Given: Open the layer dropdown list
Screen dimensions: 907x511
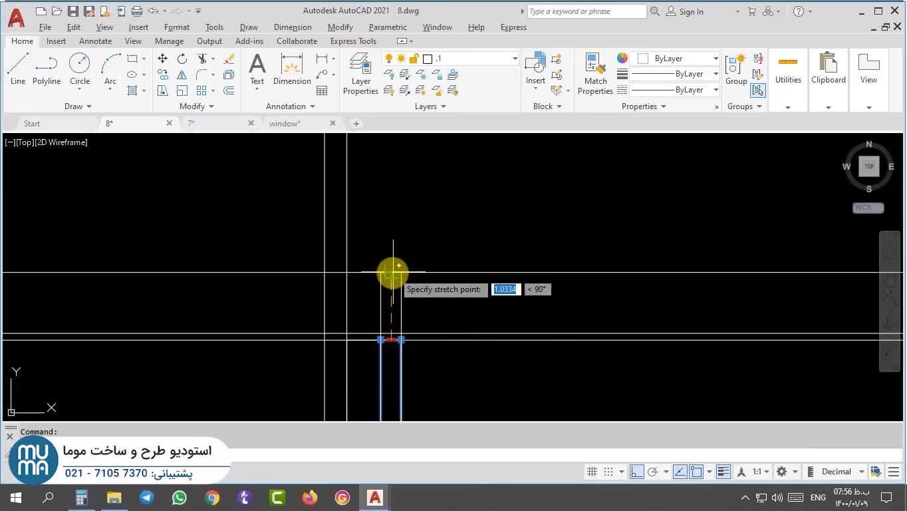Looking at the screenshot, I should [x=515, y=59].
